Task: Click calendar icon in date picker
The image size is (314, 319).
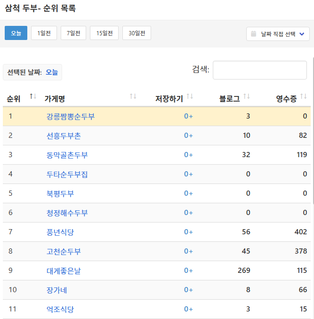Action: point(254,34)
